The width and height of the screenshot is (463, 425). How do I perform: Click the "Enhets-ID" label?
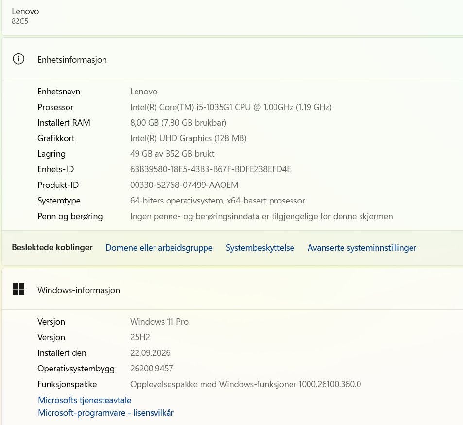(x=55, y=169)
